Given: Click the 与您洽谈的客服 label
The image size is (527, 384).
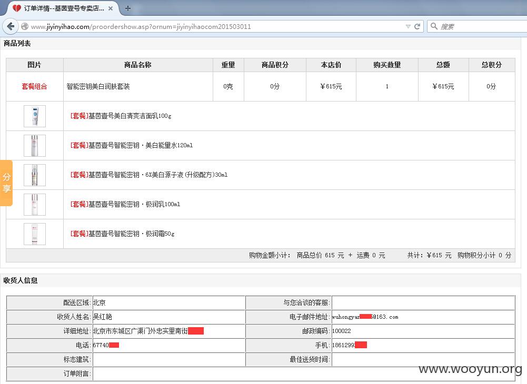Looking at the screenshot, I should (306, 302).
